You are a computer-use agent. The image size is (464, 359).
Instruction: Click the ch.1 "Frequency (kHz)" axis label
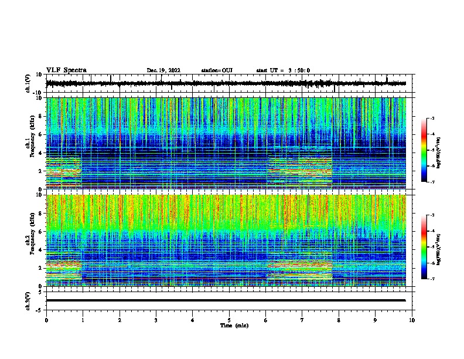(32, 136)
